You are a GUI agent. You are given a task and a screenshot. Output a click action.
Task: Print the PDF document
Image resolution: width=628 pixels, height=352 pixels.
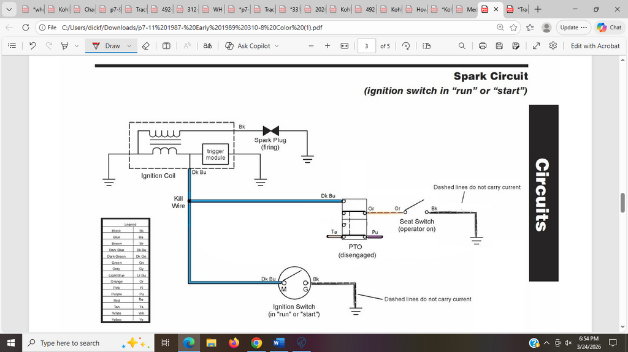point(483,46)
